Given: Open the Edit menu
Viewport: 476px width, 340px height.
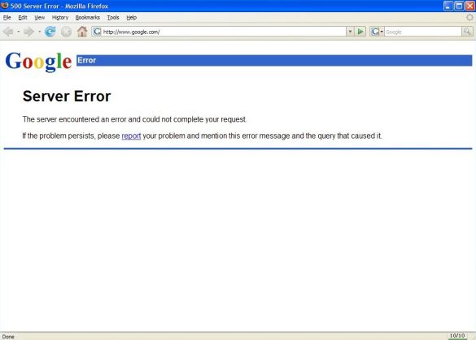Looking at the screenshot, I should point(23,18).
